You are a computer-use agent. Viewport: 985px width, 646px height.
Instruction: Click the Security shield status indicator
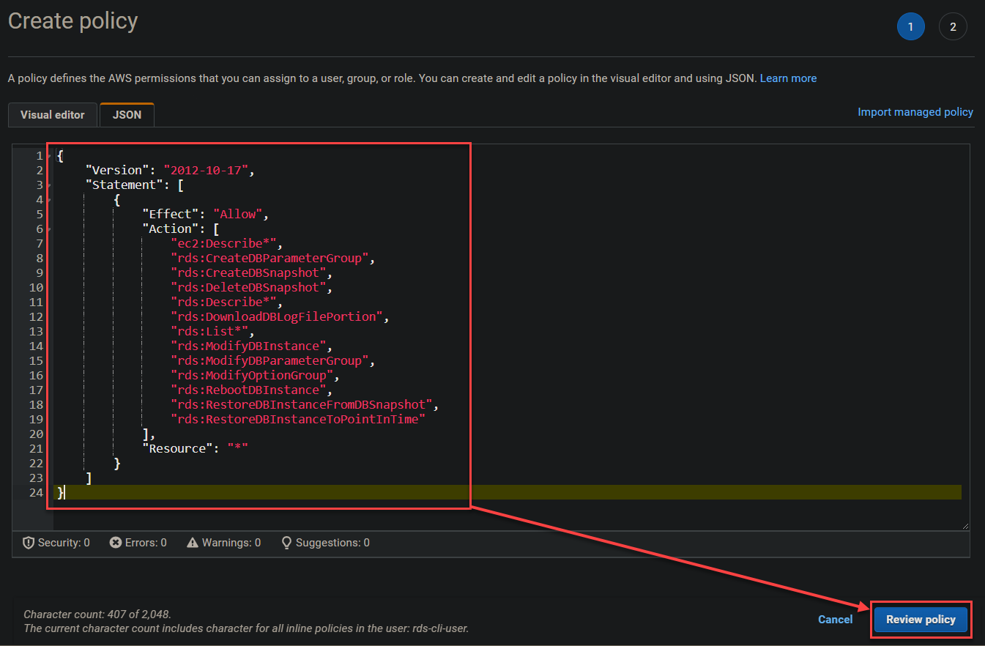tap(56, 543)
